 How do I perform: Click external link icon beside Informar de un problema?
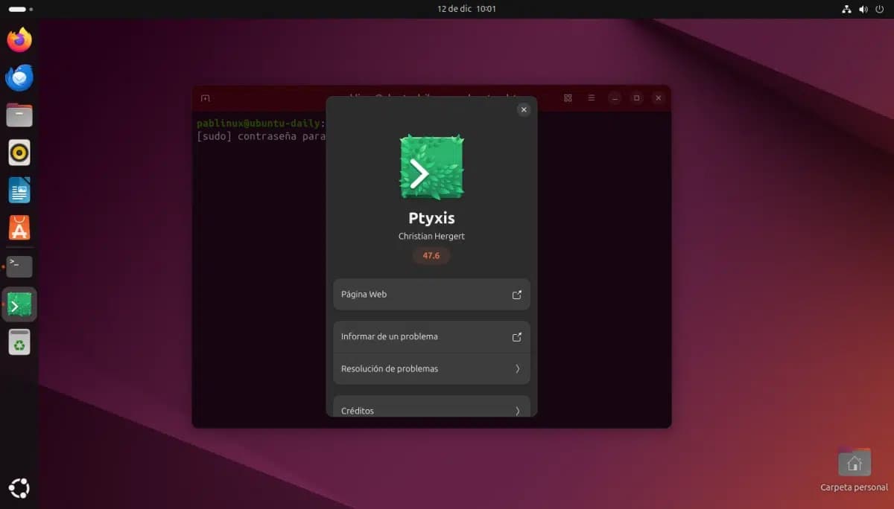pyautogui.click(x=517, y=337)
